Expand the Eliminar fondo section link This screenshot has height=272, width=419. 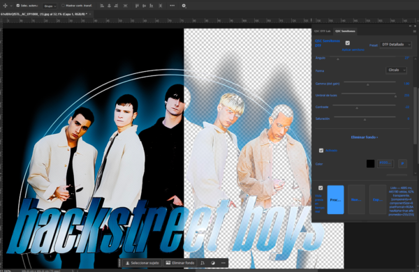tap(365, 137)
